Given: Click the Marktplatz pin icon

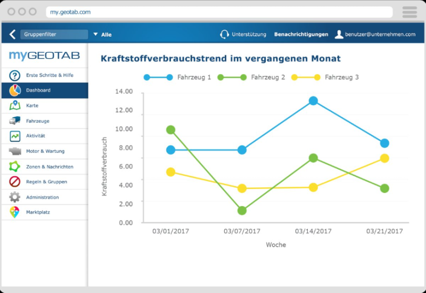Looking at the screenshot, I should click(15, 213).
